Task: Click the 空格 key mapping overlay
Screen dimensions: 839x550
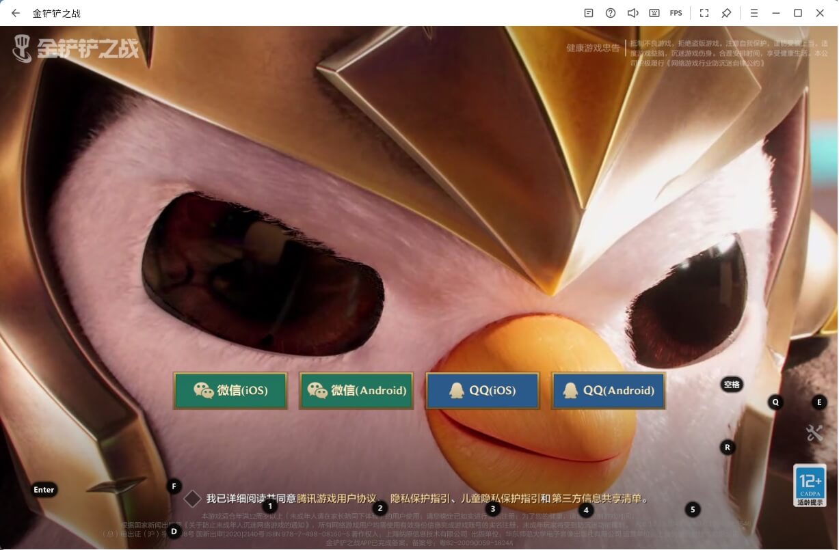Action: [x=732, y=385]
